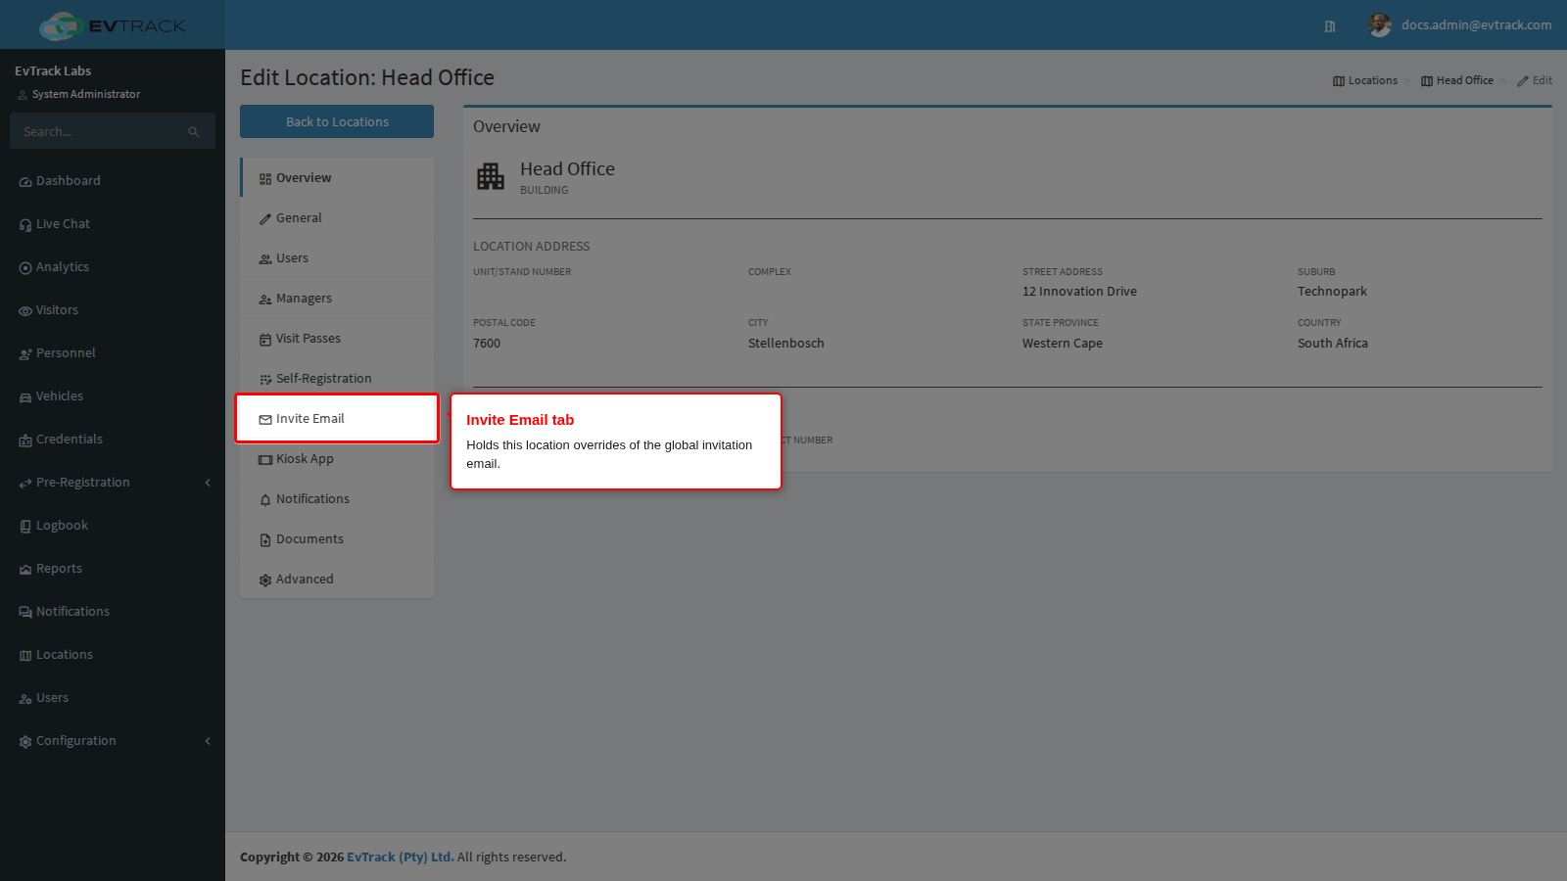This screenshot has width=1567, height=881.
Task: Click the search magnifier icon
Action: [194, 132]
